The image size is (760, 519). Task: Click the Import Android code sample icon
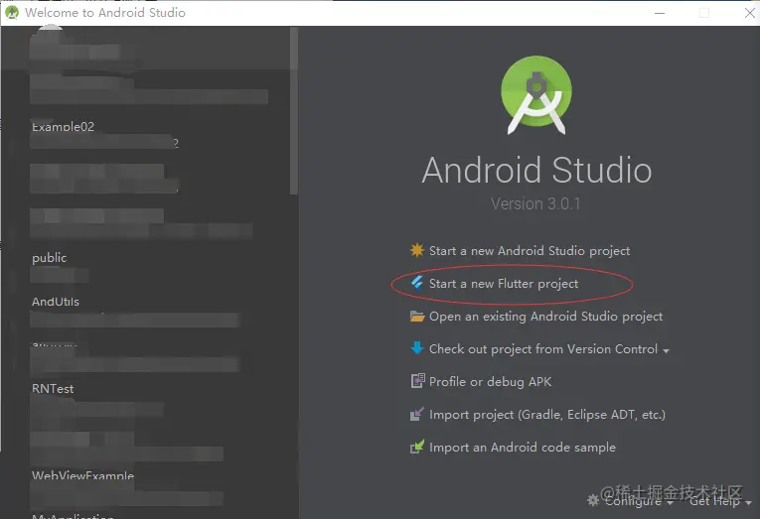tap(417, 447)
